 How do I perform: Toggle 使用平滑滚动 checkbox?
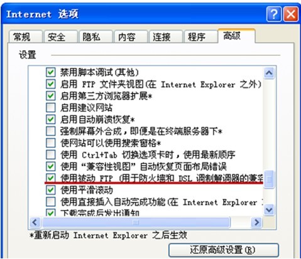(51, 190)
